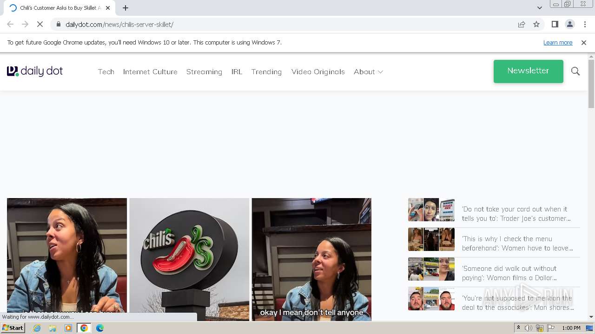The image size is (595, 334).
Task: Open the site search magnifier icon
Action: click(575, 71)
